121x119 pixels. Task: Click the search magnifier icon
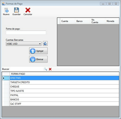click(45, 69)
